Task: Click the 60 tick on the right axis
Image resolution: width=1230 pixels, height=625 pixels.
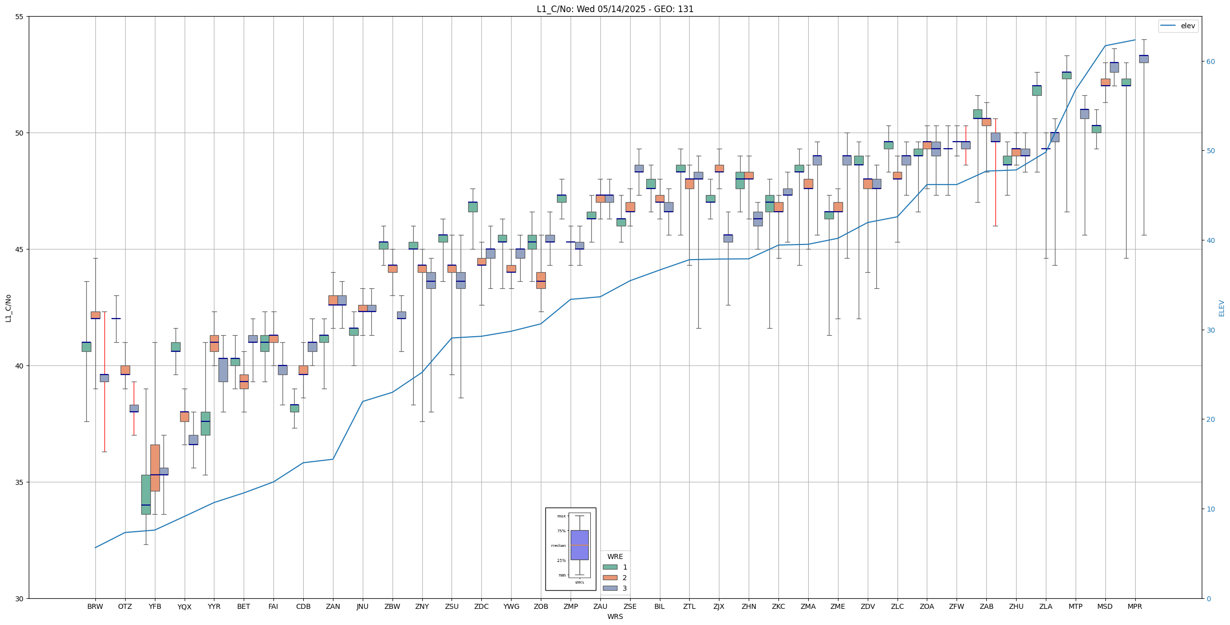Action: (x=1211, y=61)
